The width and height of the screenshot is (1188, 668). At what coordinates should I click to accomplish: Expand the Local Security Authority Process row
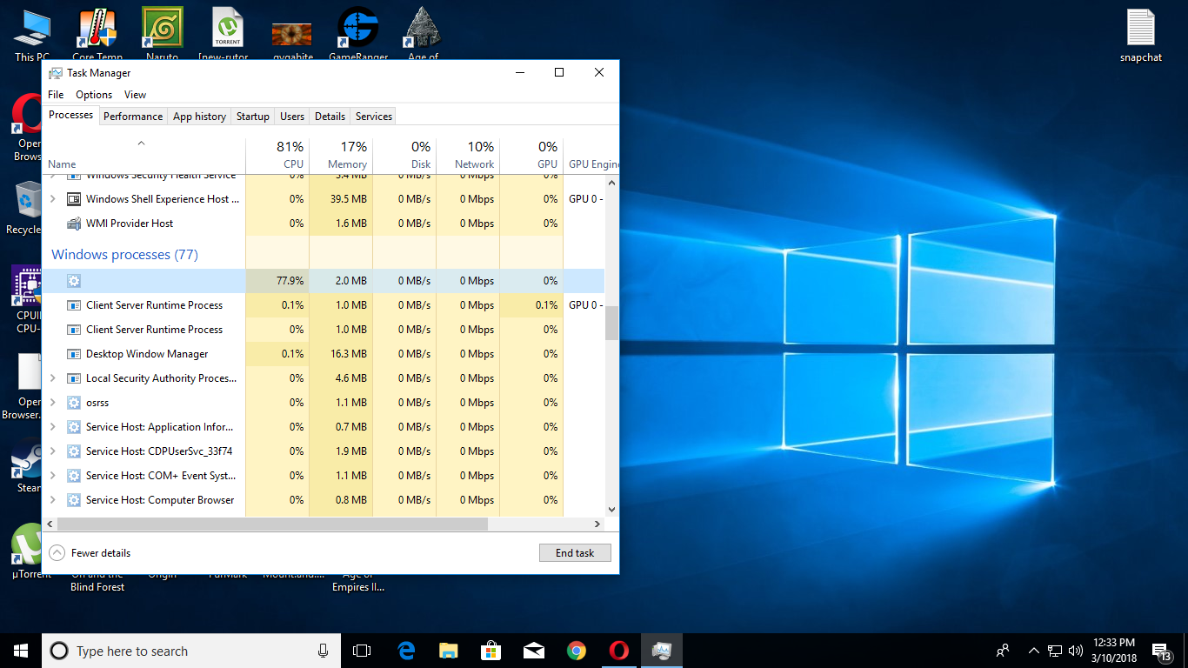tap(52, 378)
